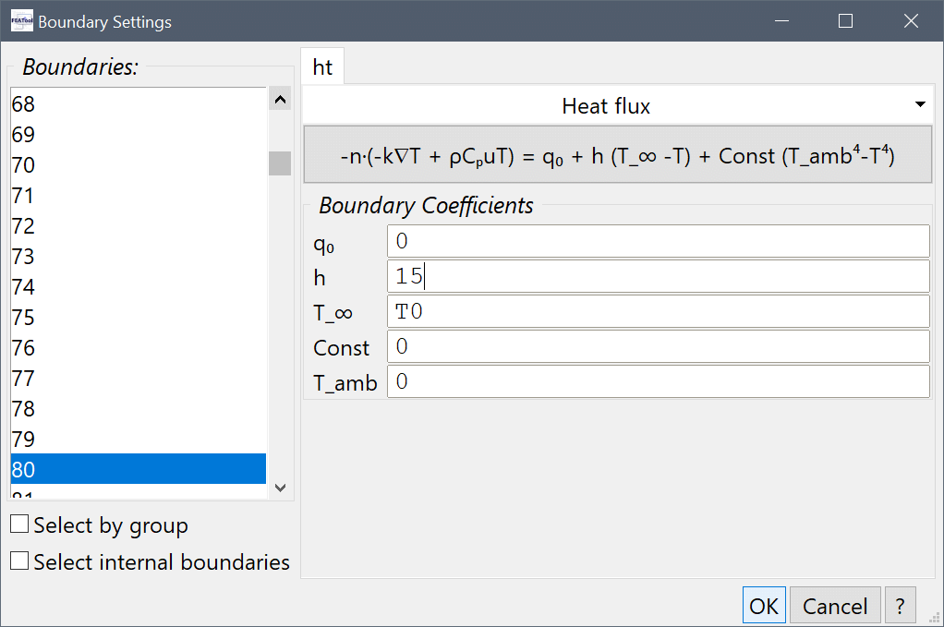The image size is (944, 627).
Task: Select boundary 68 in the list
Action: click(x=139, y=104)
